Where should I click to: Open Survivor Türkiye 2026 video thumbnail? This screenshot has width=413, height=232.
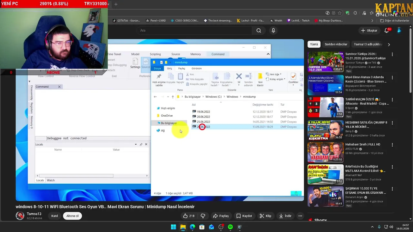[x=325, y=63]
